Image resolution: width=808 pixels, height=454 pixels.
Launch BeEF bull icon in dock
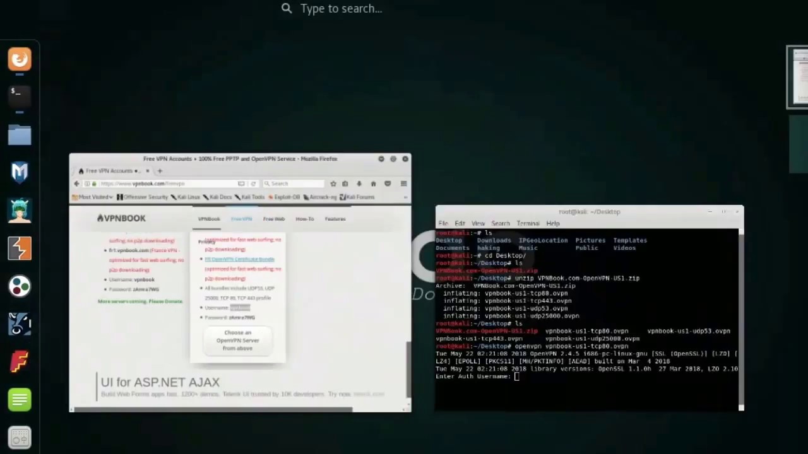tap(20, 323)
